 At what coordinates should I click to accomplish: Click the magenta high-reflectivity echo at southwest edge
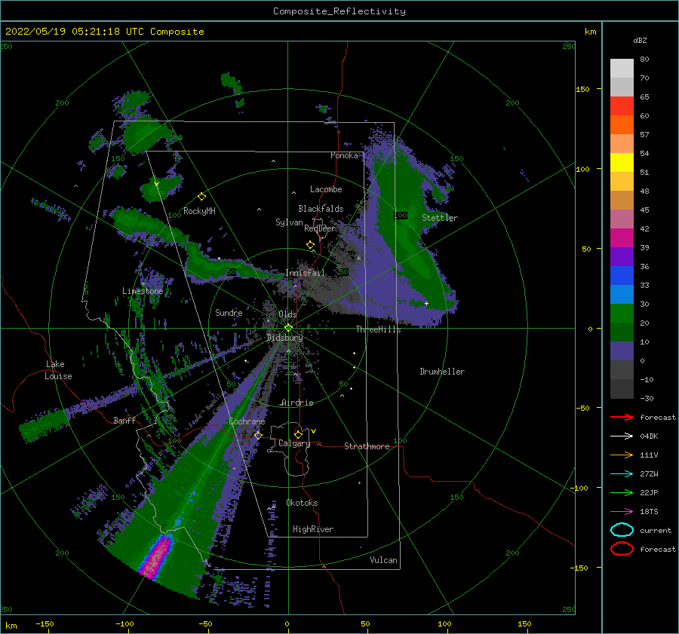[156, 557]
